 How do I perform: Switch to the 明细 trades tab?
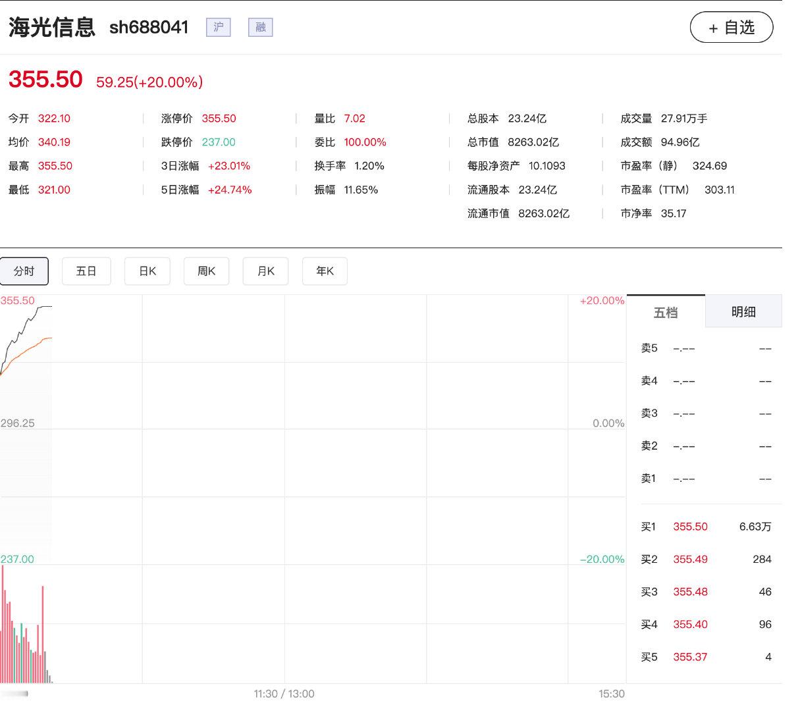743,312
